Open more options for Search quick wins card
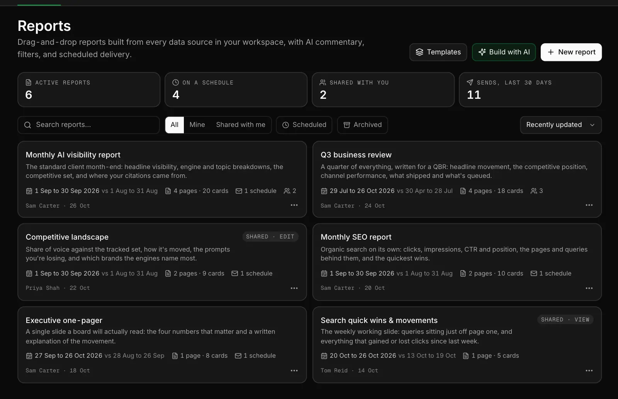 pos(589,371)
